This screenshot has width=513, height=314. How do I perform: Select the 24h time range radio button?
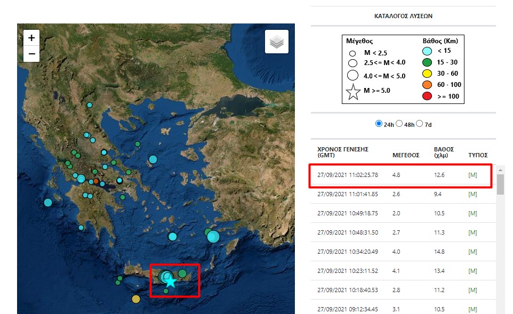(x=379, y=124)
